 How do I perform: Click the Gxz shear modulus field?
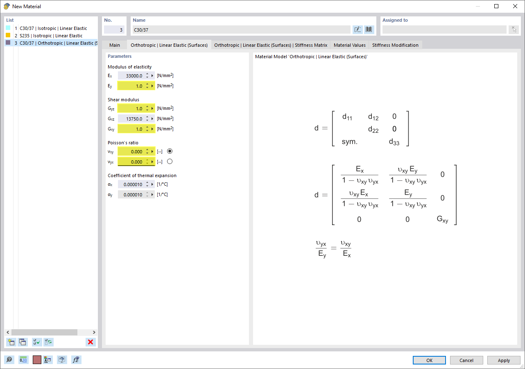tap(131, 119)
